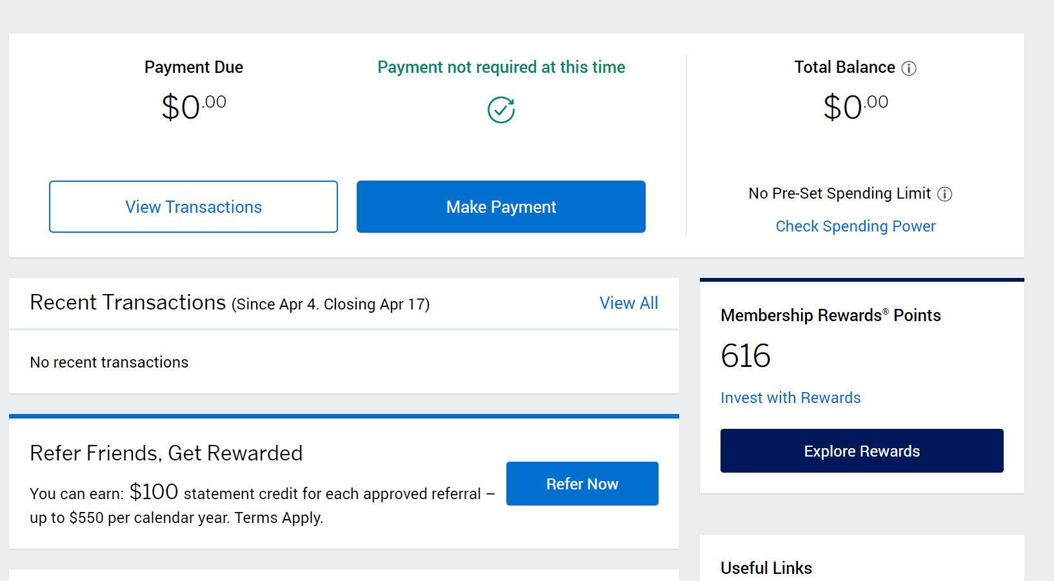Image resolution: width=1054 pixels, height=581 pixels.
Task: Select the Payment Due dollar amount
Action: pyautogui.click(x=194, y=107)
